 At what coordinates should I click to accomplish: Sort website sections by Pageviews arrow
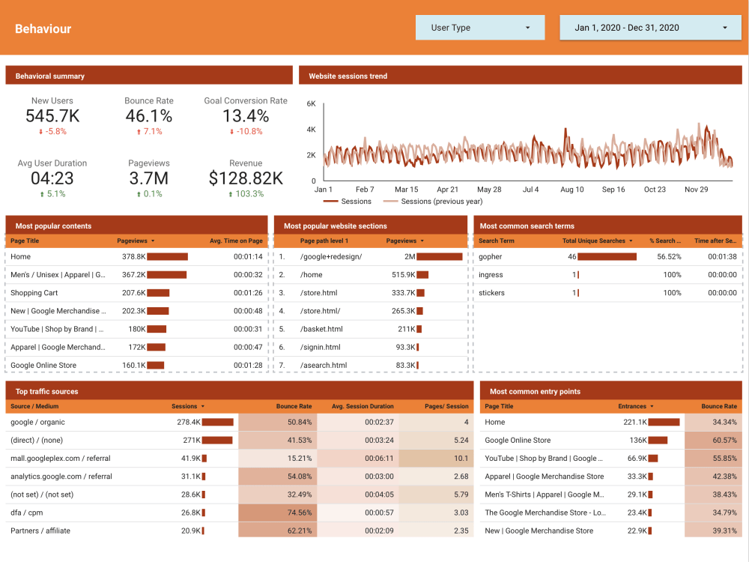pos(422,241)
